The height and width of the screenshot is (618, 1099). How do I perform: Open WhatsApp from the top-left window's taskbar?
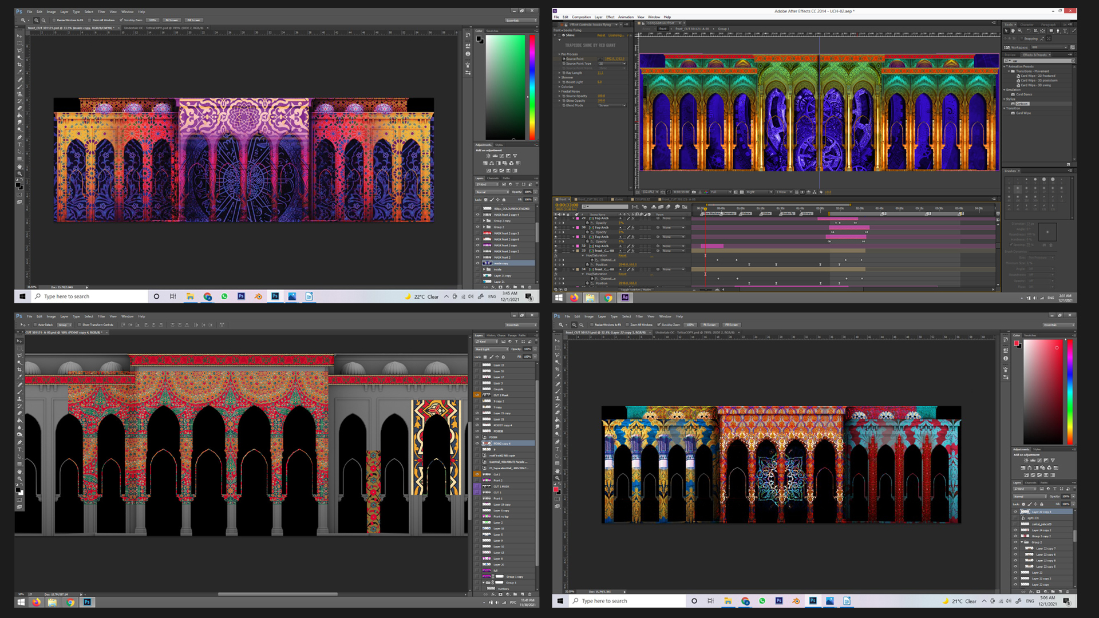click(224, 296)
